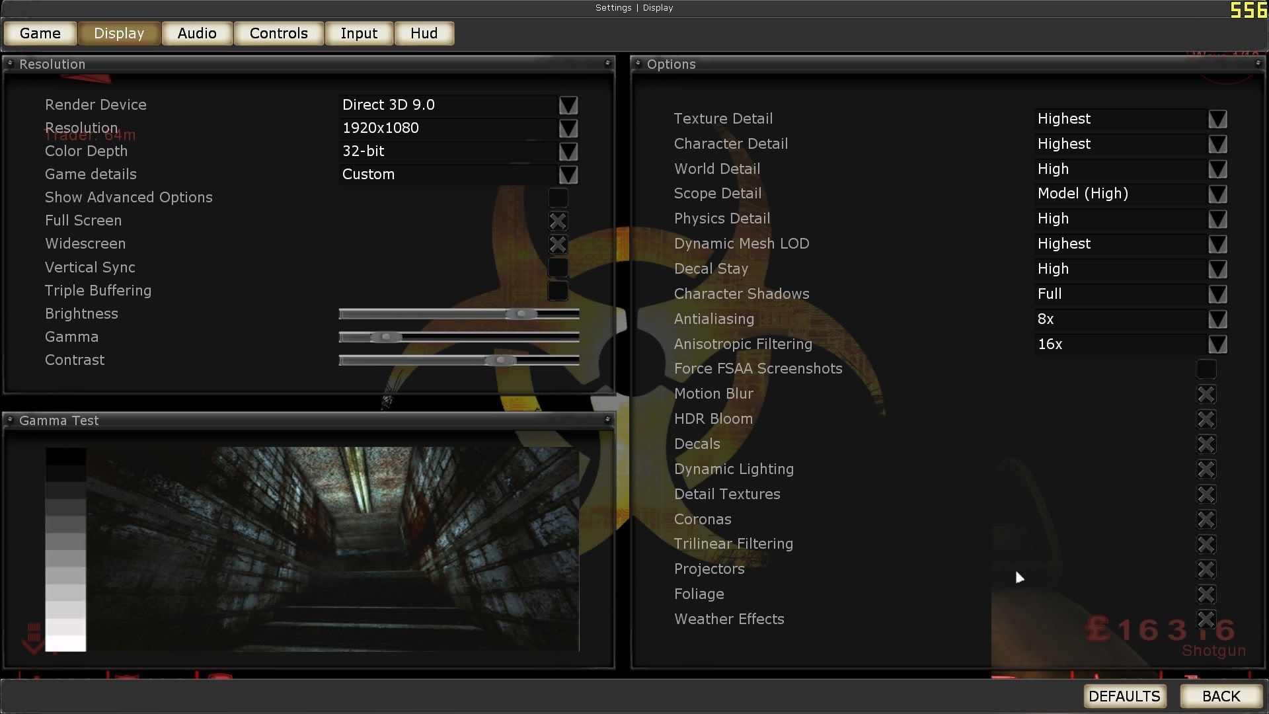Click the Resolution panel left corner pin
The image size is (1269, 714).
coord(10,63)
